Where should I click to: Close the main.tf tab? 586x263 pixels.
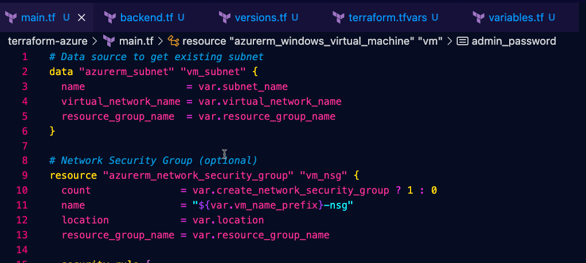81,17
